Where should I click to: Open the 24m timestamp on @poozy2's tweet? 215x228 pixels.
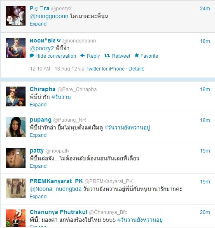tap(205, 9)
